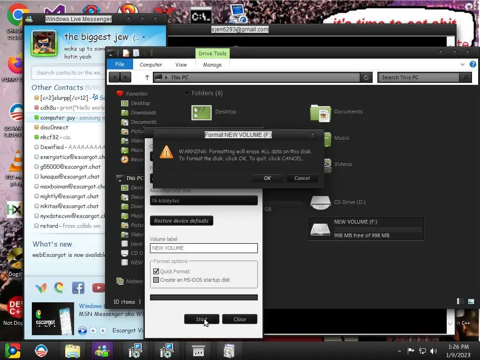Click the Escargot swirl icon beside Facebook
Image resolution: width=480 pixels, height=360 pixels.
coord(59,287)
